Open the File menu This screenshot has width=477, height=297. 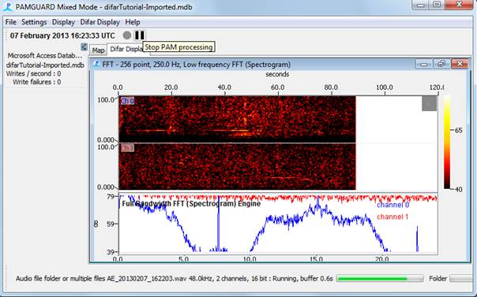10,22
